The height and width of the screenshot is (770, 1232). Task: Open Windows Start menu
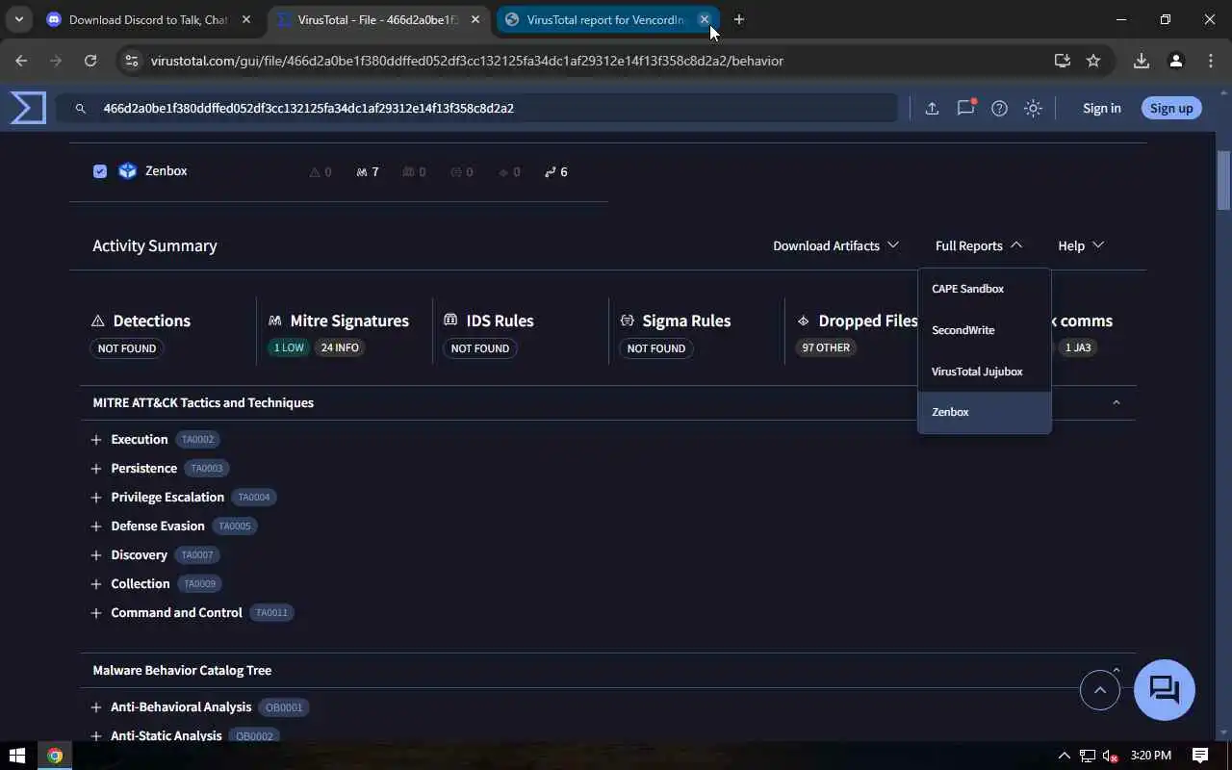click(x=16, y=756)
